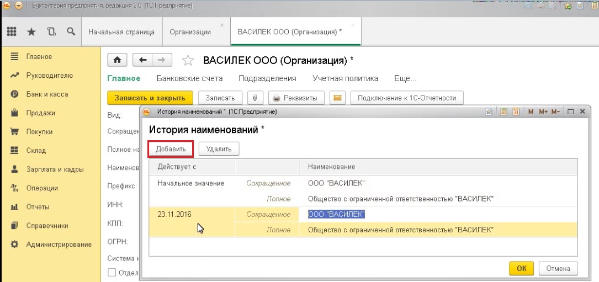Add ВАСИЛЕК ООО to favorites with the star
This screenshot has width=599, height=282.
click(187, 60)
